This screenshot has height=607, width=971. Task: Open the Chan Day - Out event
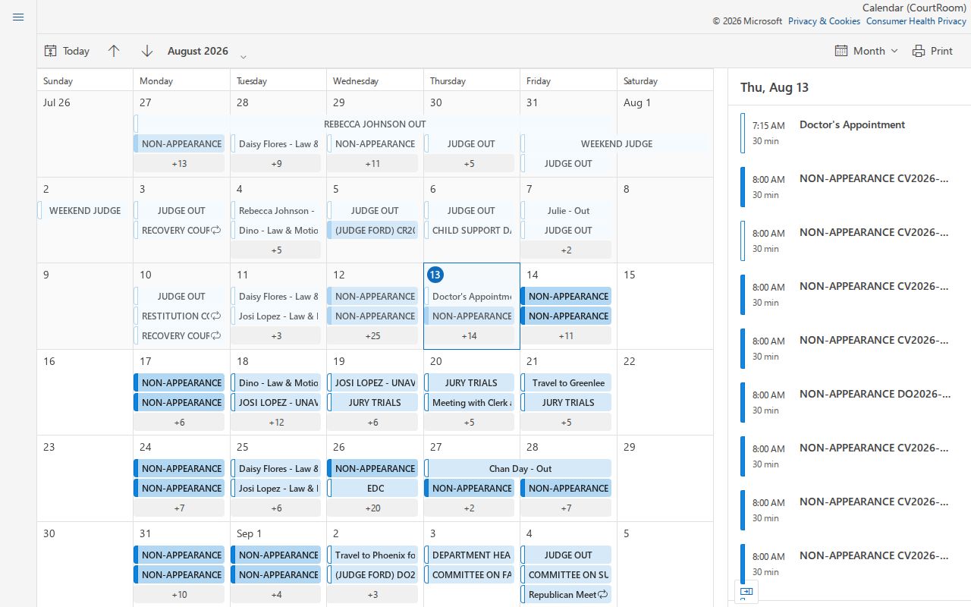(518, 468)
